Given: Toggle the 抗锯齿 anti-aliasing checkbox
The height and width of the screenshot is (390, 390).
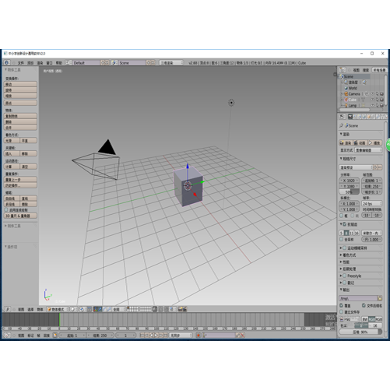Looking at the screenshot, I should (345, 224).
